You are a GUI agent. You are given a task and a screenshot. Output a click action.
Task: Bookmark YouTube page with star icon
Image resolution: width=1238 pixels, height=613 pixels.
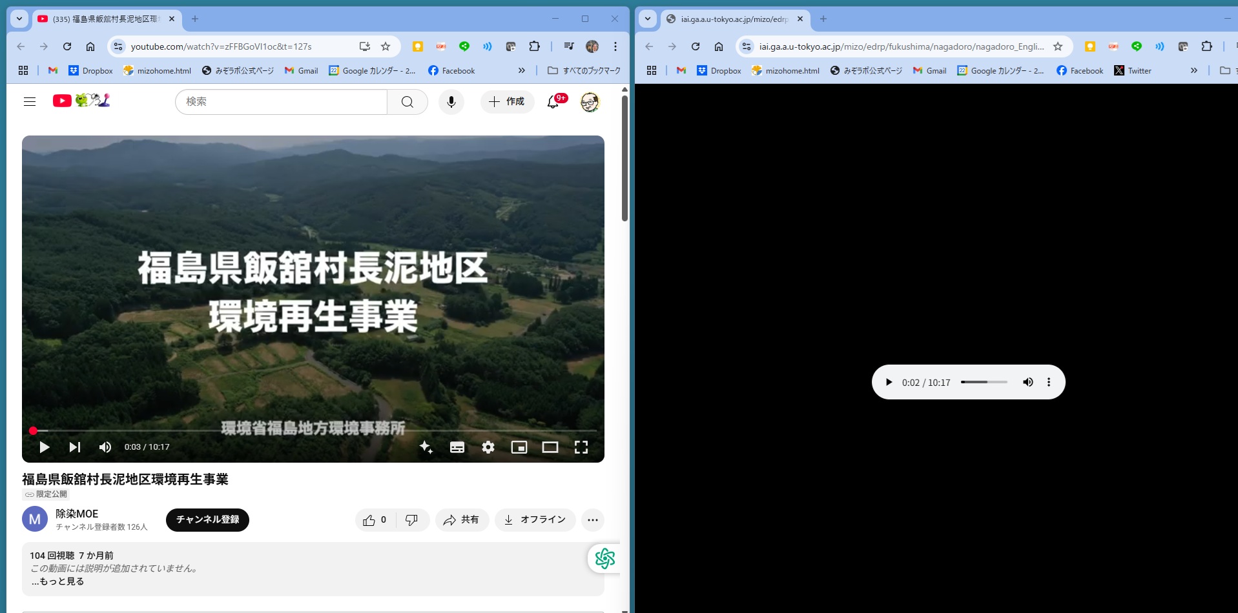pos(386,46)
